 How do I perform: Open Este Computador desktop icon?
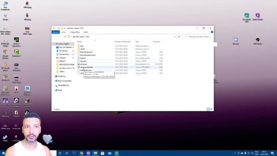point(6,6)
